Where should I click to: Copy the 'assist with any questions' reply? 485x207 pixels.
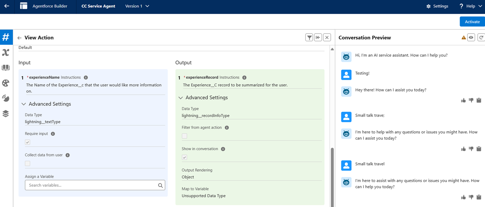pyautogui.click(x=479, y=197)
